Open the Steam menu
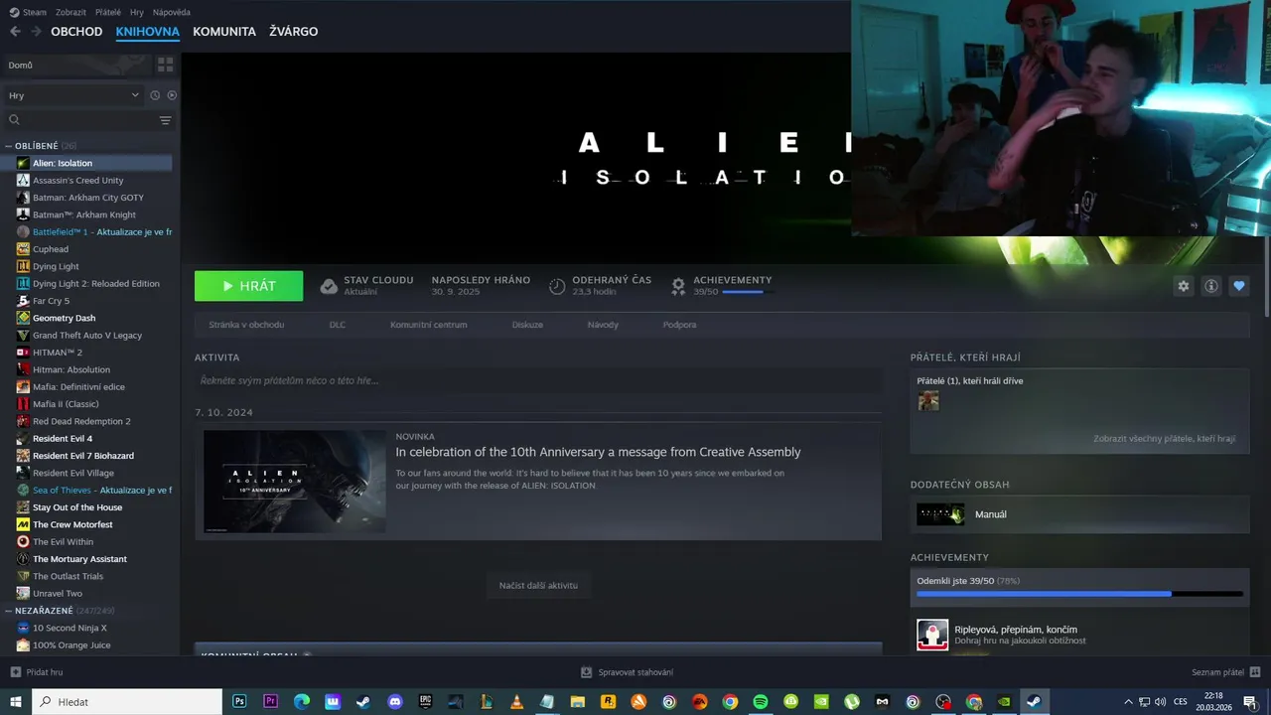 coord(28,12)
